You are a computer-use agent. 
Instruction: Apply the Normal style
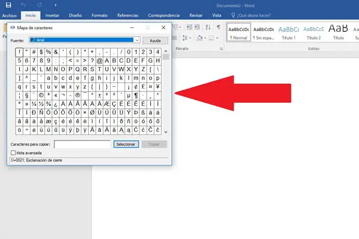[239, 32]
